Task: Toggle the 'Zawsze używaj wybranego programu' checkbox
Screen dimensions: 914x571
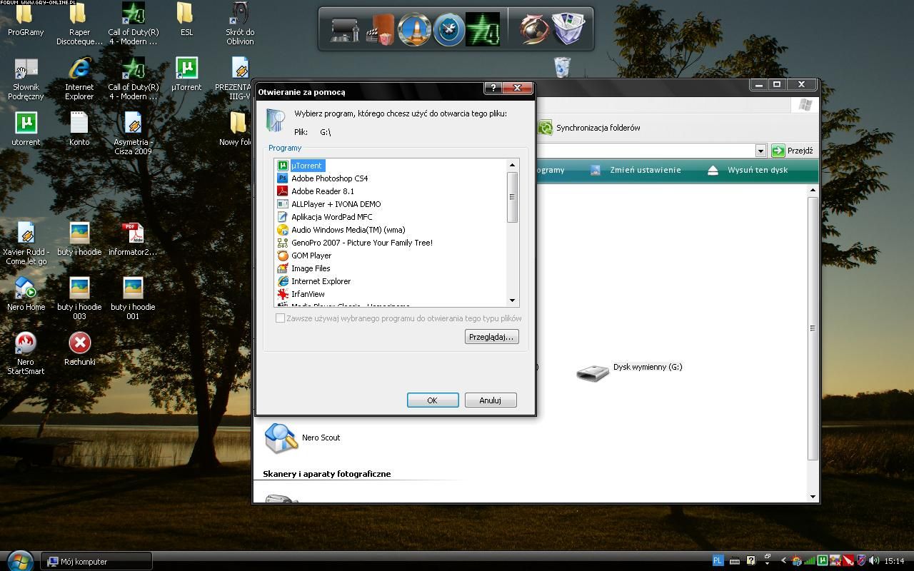Action: (x=280, y=318)
